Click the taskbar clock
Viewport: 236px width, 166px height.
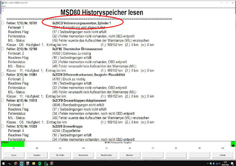click(225, 163)
